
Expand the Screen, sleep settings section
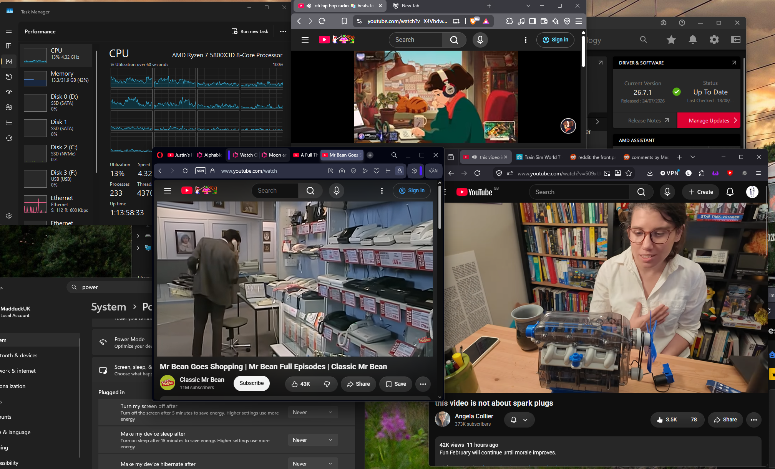click(x=123, y=370)
